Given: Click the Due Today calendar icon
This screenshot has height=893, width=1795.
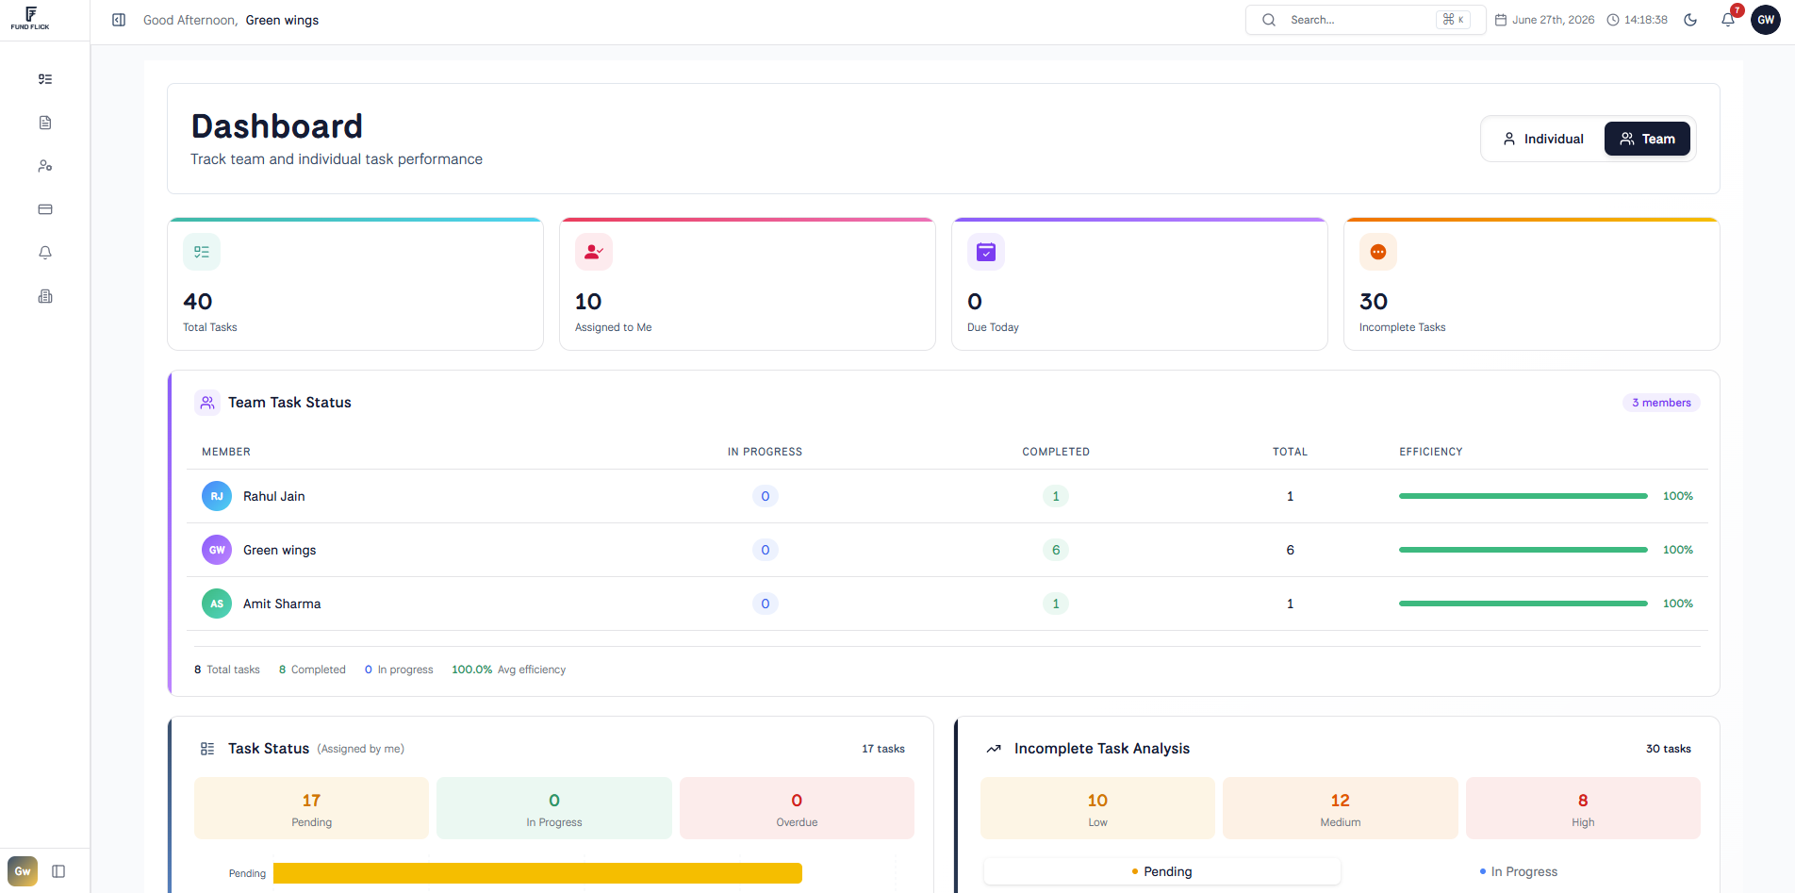Looking at the screenshot, I should click(986, 252).
